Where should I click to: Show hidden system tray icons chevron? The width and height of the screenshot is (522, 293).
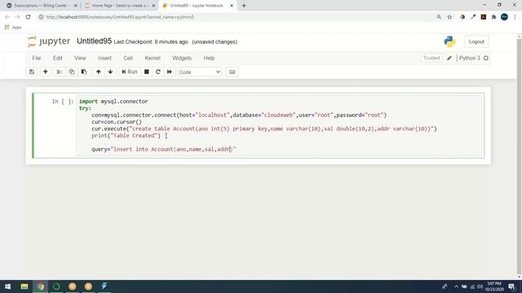tap(456, 286)
